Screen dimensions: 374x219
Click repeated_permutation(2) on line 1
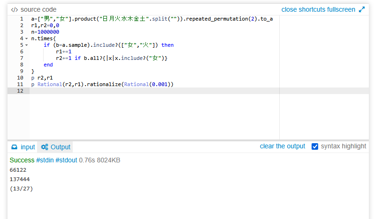tap(221, 19)
